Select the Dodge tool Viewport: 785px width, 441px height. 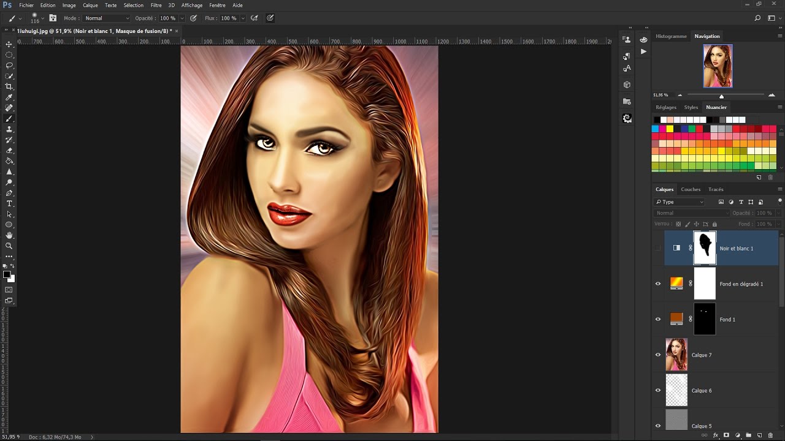pos(9,182)
